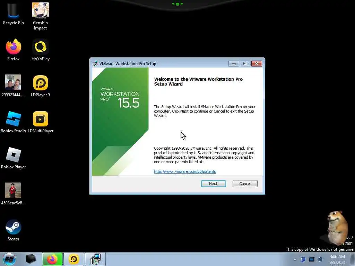Click the black box app in the taskbar
Viewport: 355px width, 266px height.
point(31,259)
